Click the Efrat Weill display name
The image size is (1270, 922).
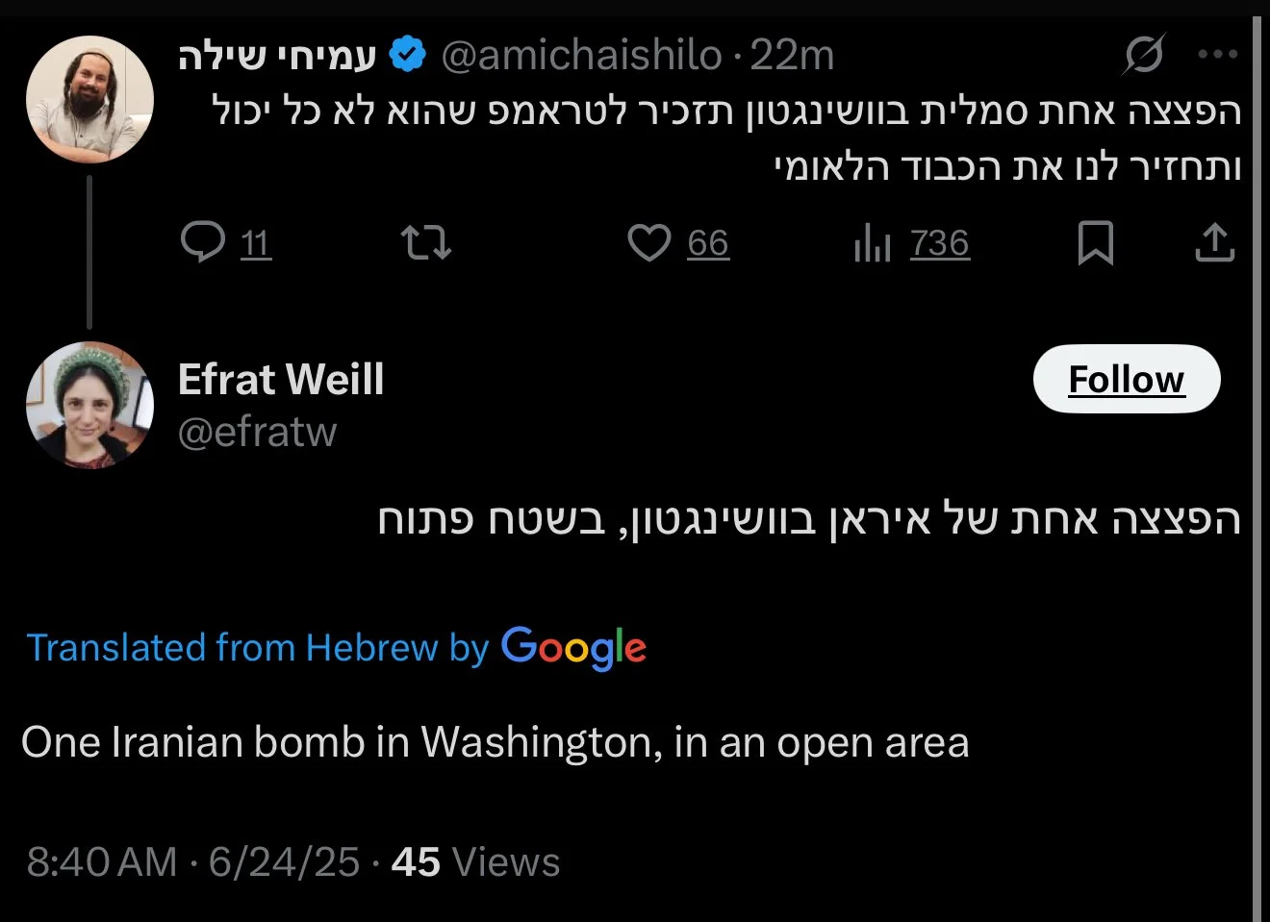tap(281, 379)
